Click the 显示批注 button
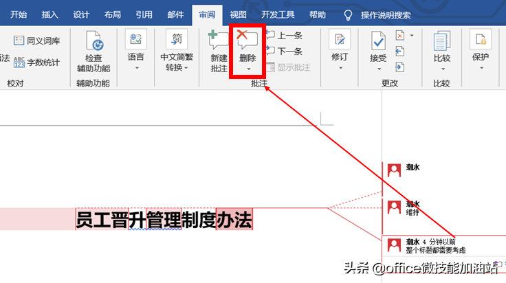Viewport: 506px width, 283px height. tap(288, 67)
